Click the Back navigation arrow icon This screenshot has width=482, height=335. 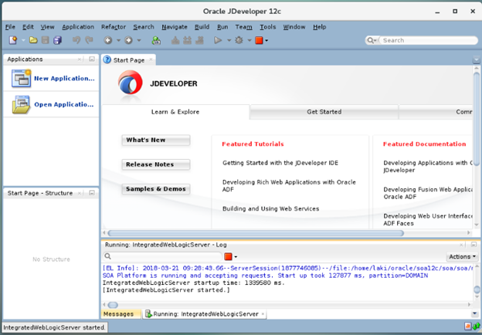pyautogui.click(x=108, y=40)
